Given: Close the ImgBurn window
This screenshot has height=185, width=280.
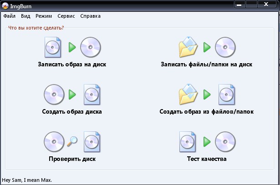Looking at the screenshot, I should coord(266,4).
